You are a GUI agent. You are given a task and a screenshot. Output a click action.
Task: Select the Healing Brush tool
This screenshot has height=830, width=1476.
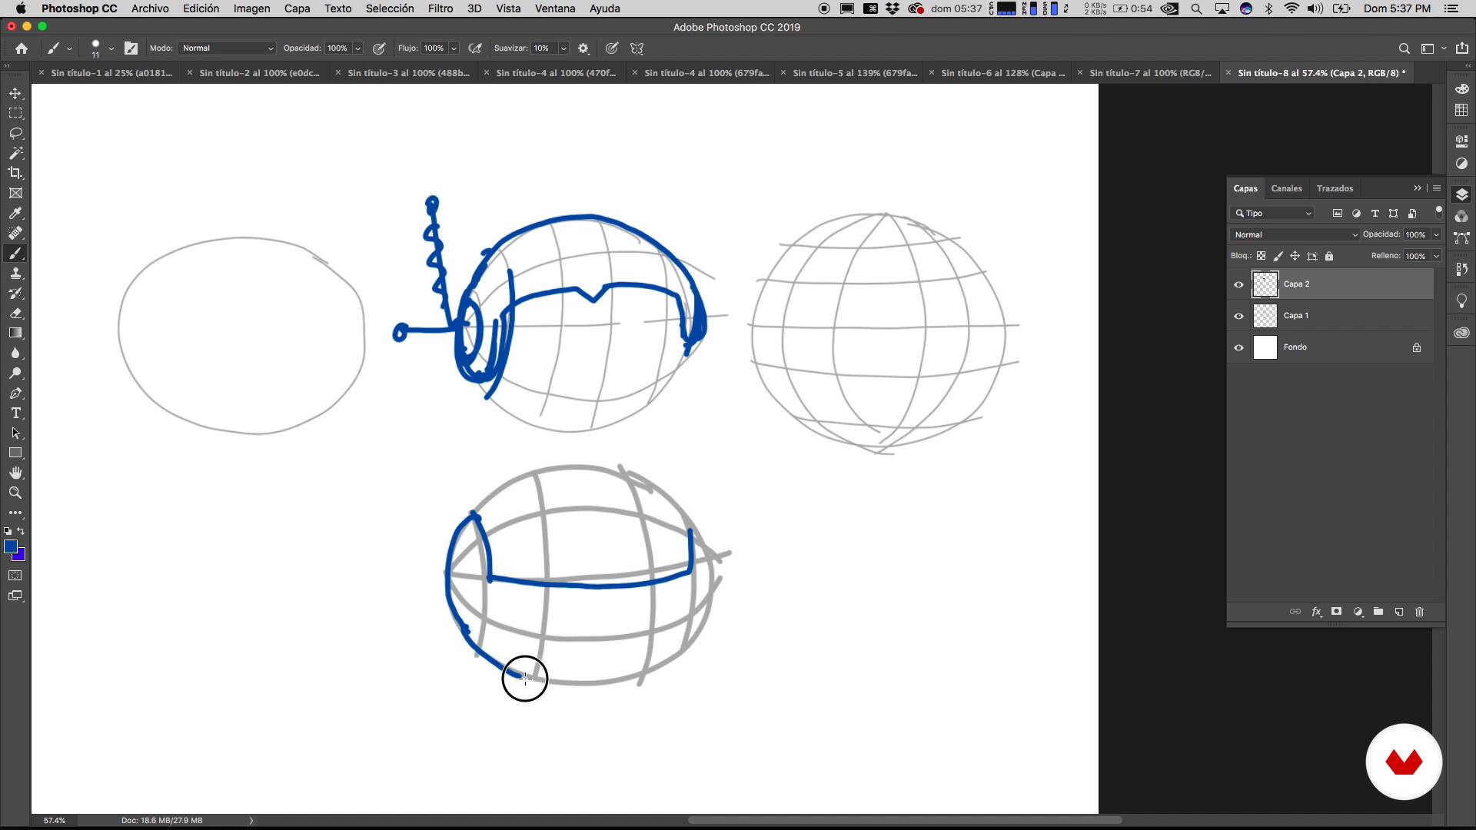pos(15,233)
